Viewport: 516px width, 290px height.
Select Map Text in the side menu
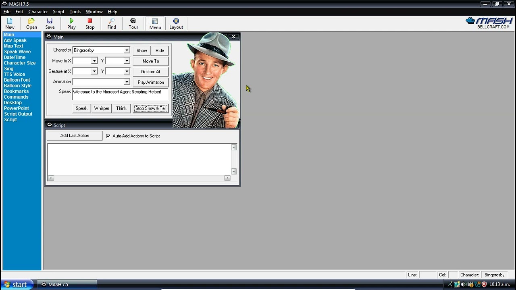[x=14, y=46]
